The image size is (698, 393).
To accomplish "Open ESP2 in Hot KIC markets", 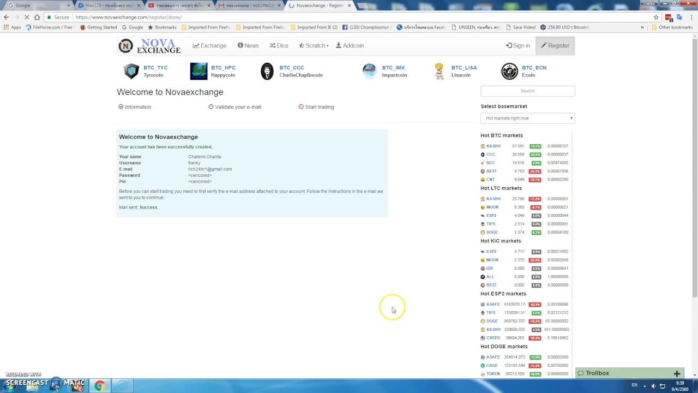I will pyautogui.click(x=491, y=252).
